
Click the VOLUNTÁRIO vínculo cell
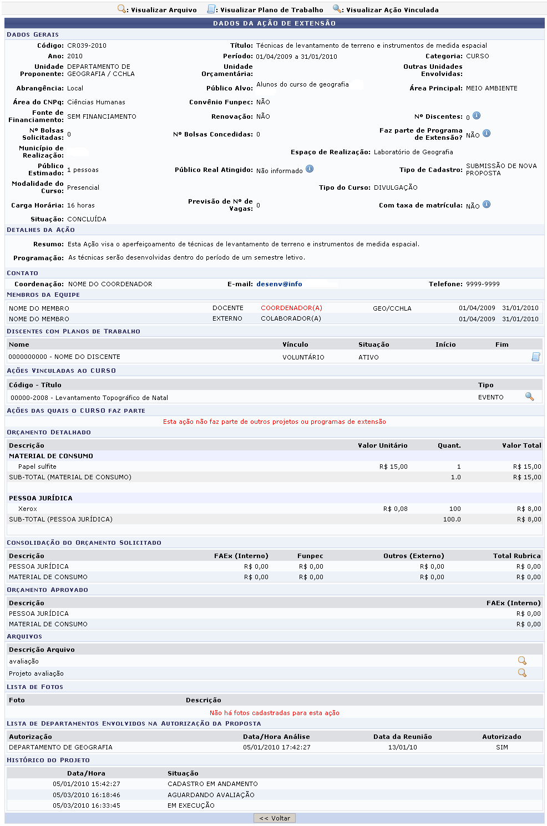click(x=303, y=357)
